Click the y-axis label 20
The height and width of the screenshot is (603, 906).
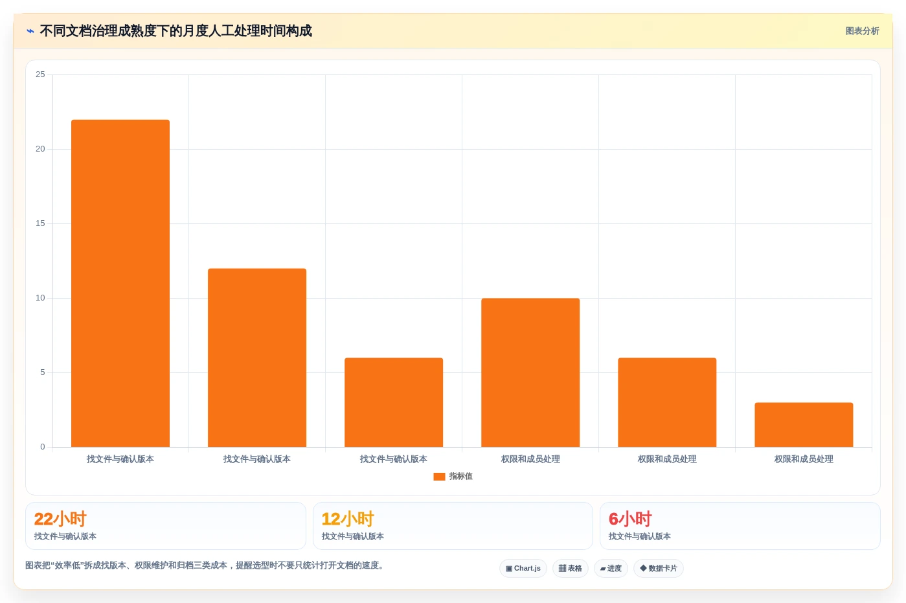(40, 149)
